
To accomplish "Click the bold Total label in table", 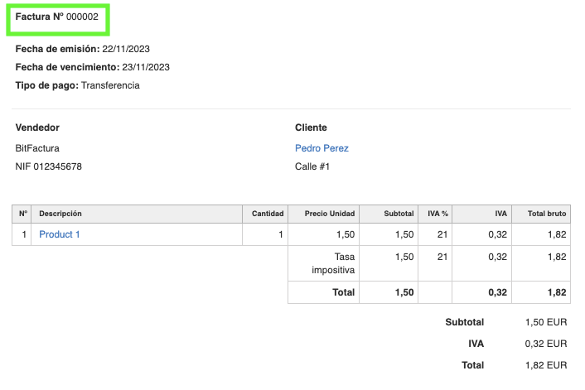I will 343,292.
